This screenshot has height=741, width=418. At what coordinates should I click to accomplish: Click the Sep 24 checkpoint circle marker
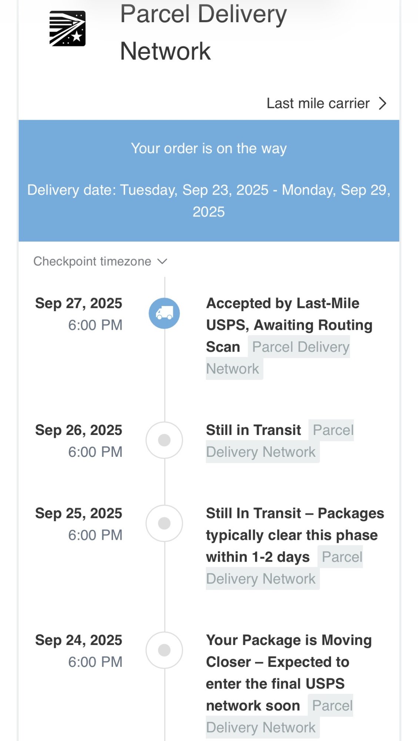(164, 650)
